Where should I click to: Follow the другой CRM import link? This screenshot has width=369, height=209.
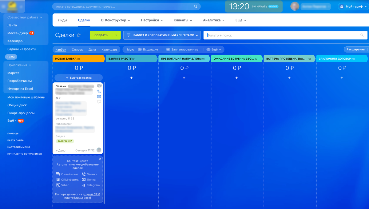(91, 194)
